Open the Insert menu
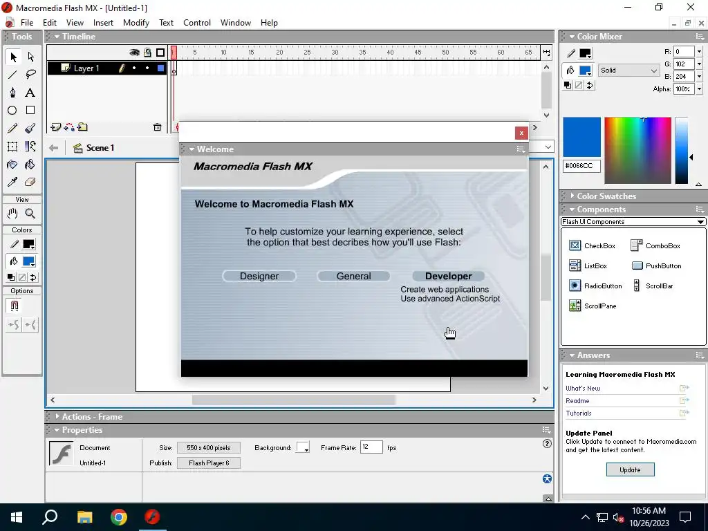Viewport: 708px width, 531px height. [x=104, y=23]
